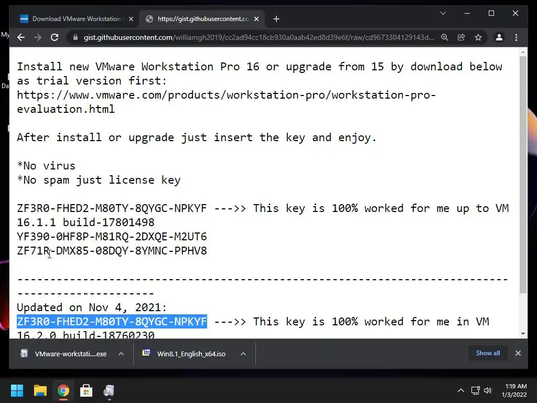Click the forward navigation arrow
The image size is (537, 403).
coord(38,37)
